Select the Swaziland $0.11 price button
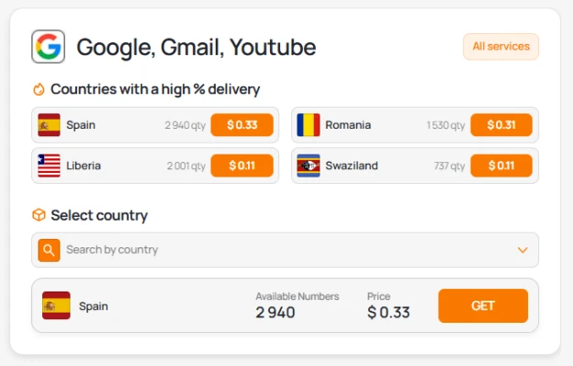Screen dimensions: 573x366 (x=501, y=166)
